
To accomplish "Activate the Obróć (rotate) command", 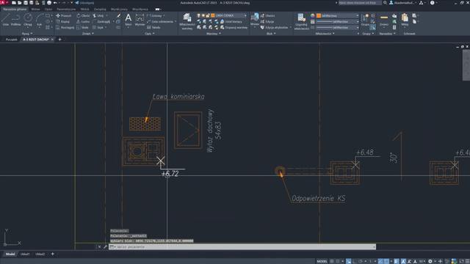I will tap(83, 15).
